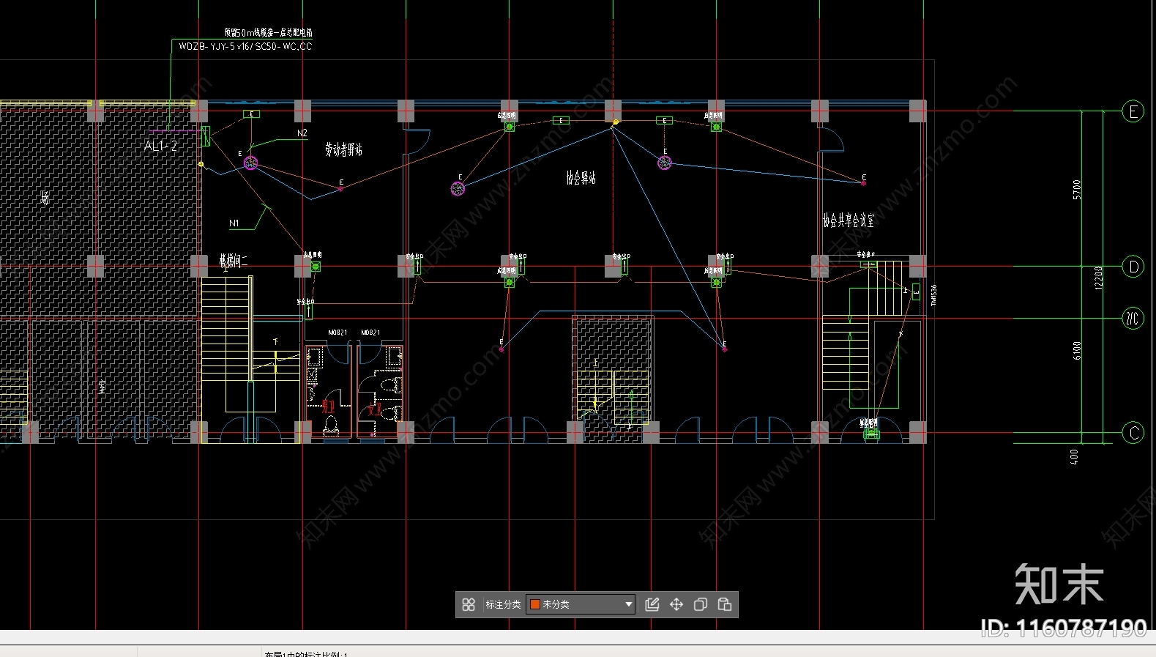This screenshot has width=1156, height=657.
Task: Click grid axis bubble 2/C
Action: coord(1133,318)
